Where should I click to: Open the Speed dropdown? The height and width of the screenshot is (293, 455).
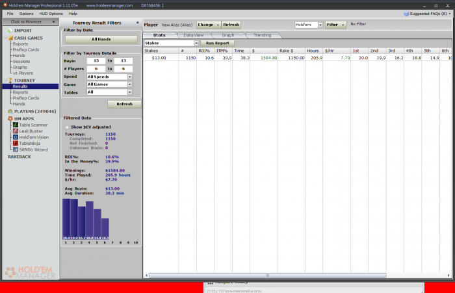click(x=130, y=77)
